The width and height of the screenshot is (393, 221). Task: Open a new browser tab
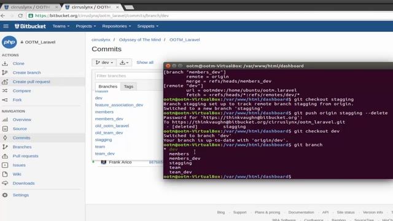pos(130,7)
